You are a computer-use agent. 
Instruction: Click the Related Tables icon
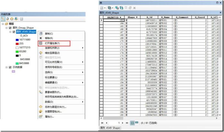109,8
